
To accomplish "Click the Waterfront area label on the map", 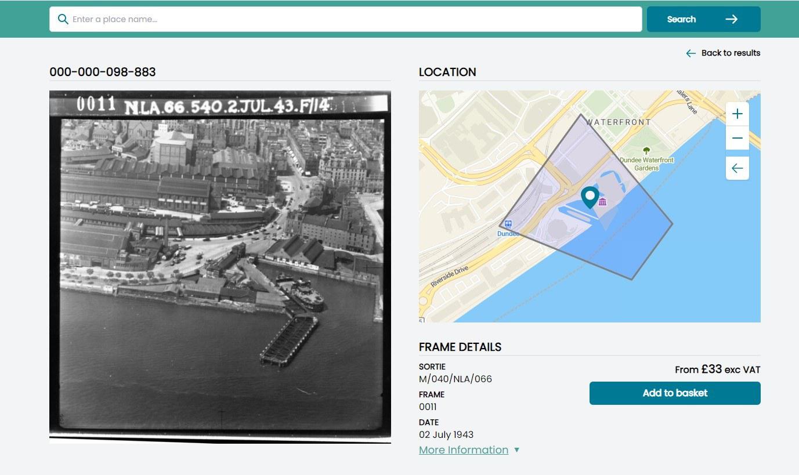I will 617,122.
